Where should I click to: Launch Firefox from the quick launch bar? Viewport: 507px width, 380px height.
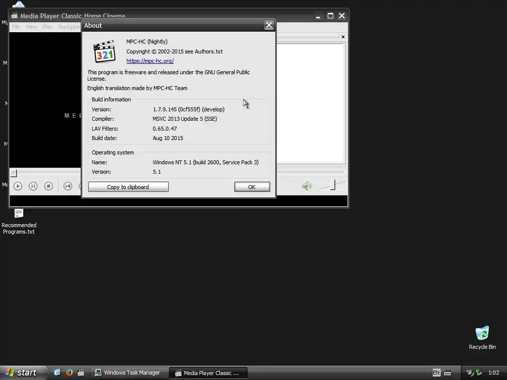pos(69,373)
